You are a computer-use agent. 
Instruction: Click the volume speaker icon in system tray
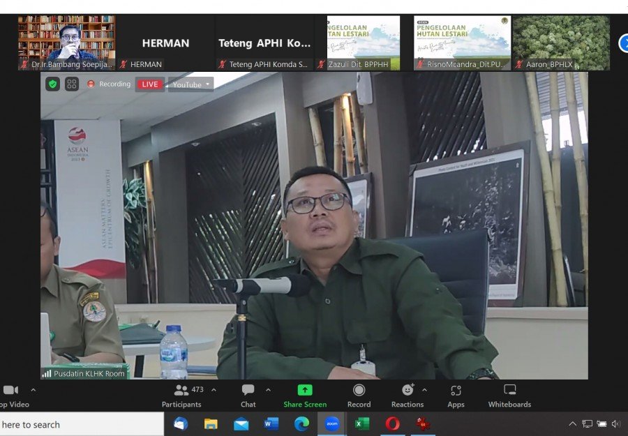(x=615, y=423)
